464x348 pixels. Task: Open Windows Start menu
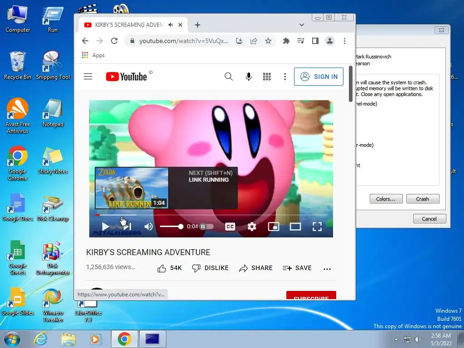tap(12, 339)
